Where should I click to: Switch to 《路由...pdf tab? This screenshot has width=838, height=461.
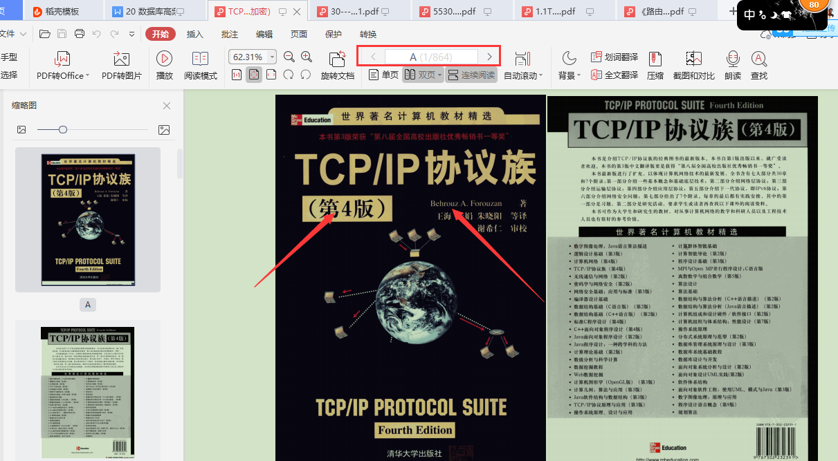pos(668,12)
